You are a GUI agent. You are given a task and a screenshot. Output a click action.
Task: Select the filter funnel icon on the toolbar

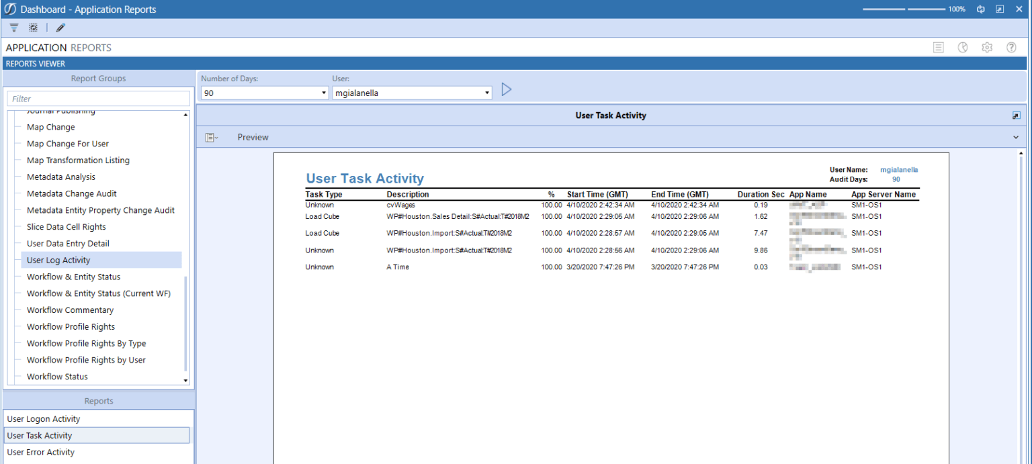coord(13,28)
